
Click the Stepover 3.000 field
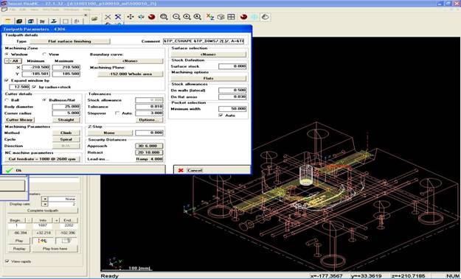149,113
